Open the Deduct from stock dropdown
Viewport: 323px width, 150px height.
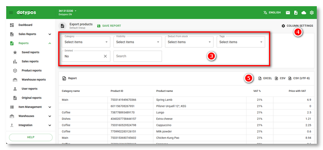[x=189, y=42]
